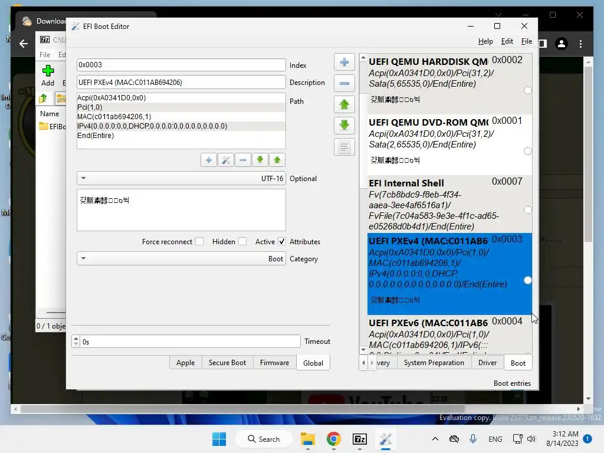
Task: Toggle the Force reconnect checkbox
Action: pos(199,241)
